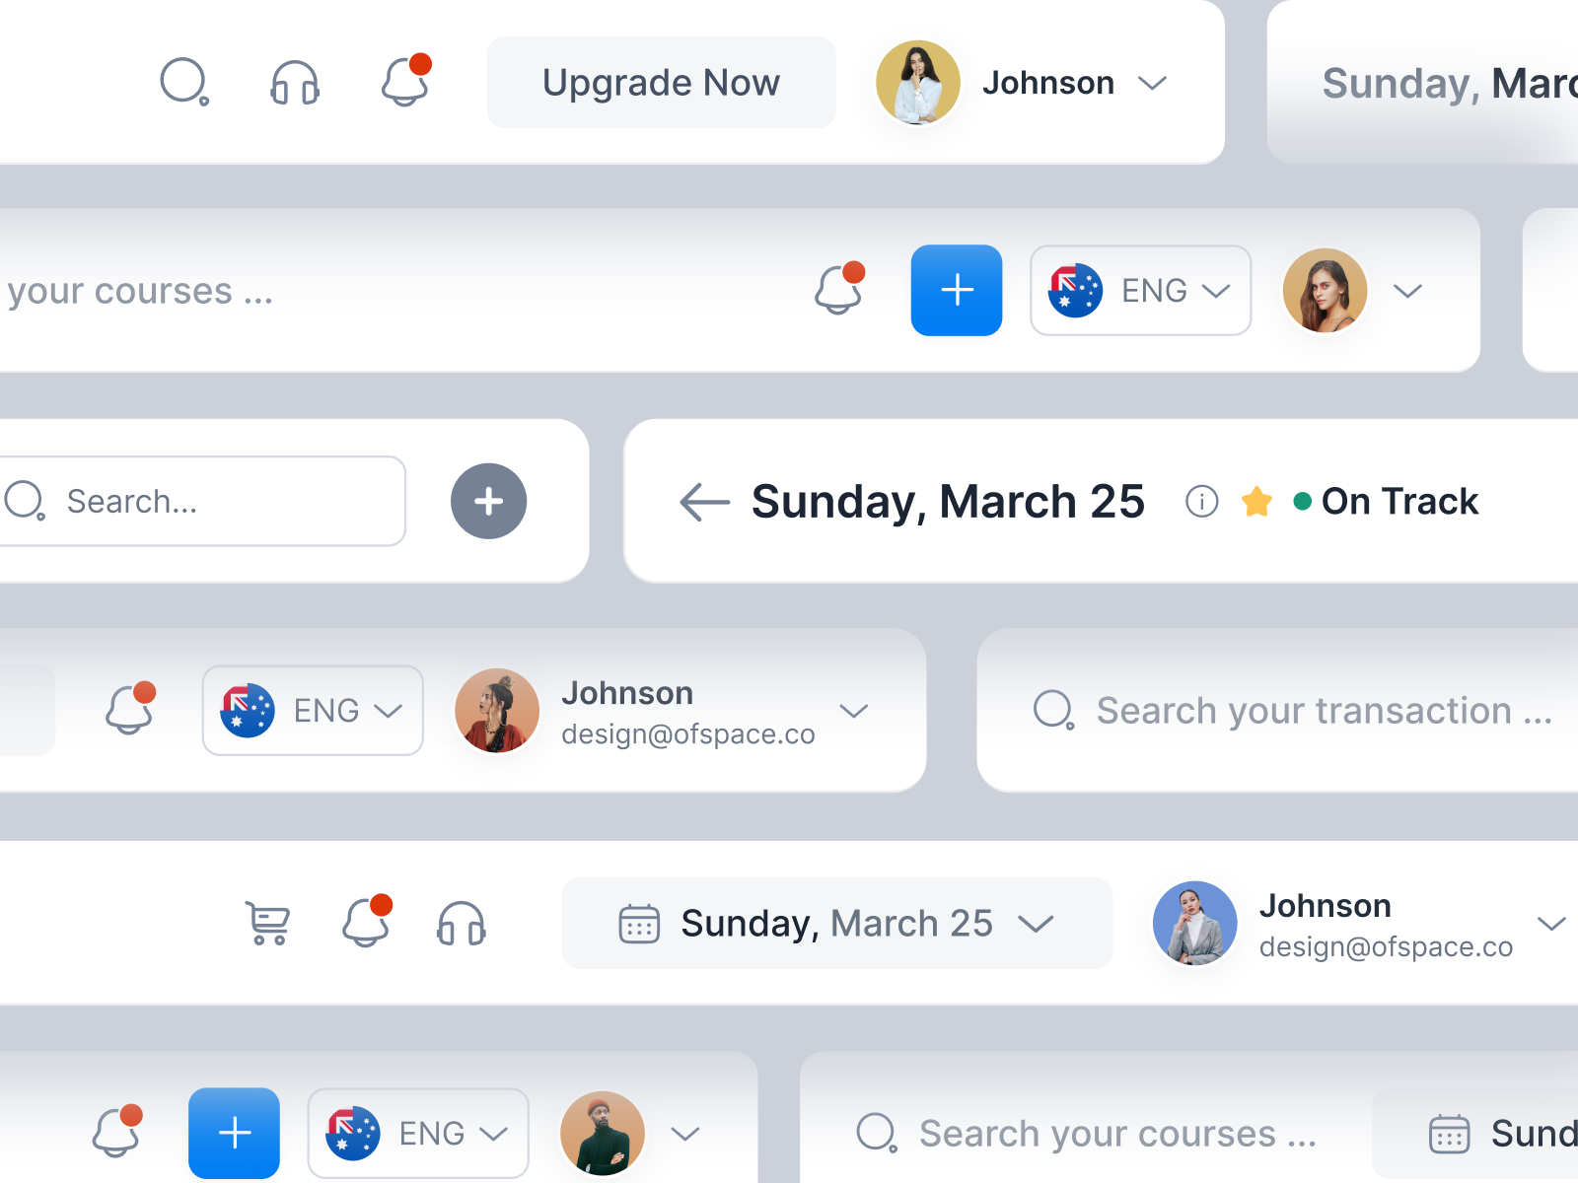Open the ENG language dropdown next to blue plus
The width and height of the screenshot is (1578, 1183).
pyautogui.click(x=1141, y=291)
